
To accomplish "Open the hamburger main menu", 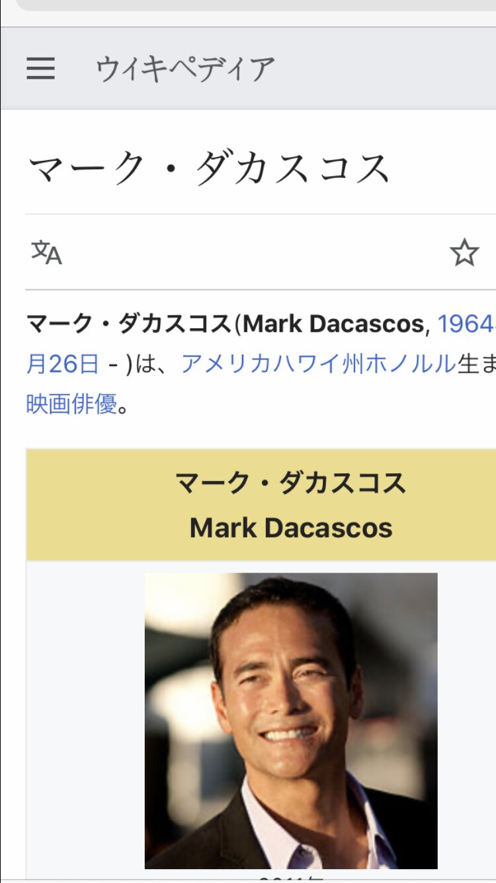I will tap(41, 68).
